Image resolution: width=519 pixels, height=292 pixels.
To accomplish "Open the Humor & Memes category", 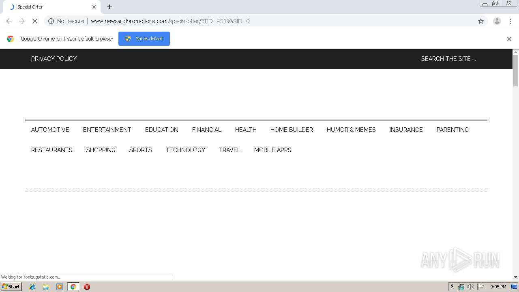I will click(351, 130).
